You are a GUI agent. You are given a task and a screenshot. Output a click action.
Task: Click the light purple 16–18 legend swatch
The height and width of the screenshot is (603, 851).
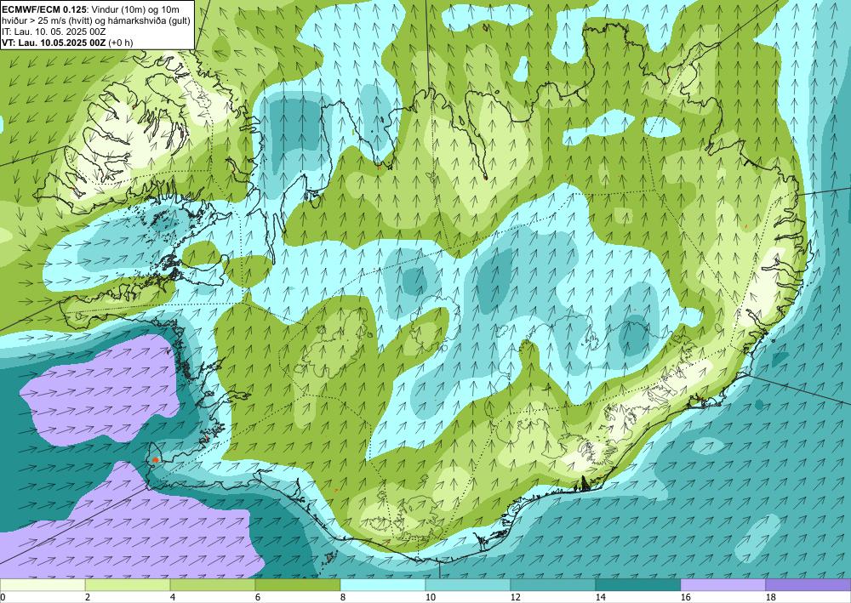coord(722,585)
